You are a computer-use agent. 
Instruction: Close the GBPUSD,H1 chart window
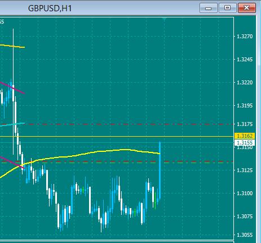[247, 8]
